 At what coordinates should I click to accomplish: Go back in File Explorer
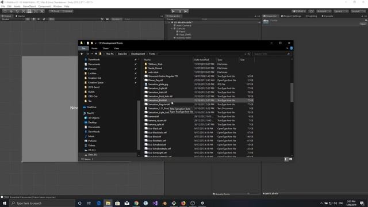(82, 54)
